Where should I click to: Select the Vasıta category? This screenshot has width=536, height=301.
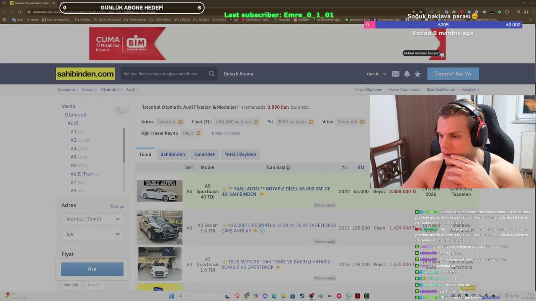68,106
